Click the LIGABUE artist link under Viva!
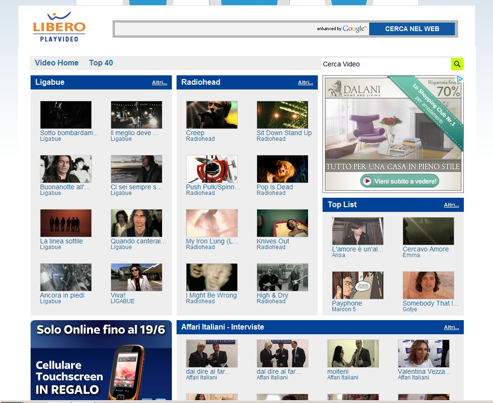Screen dimensions: 493x403 (x=122, y=301)
